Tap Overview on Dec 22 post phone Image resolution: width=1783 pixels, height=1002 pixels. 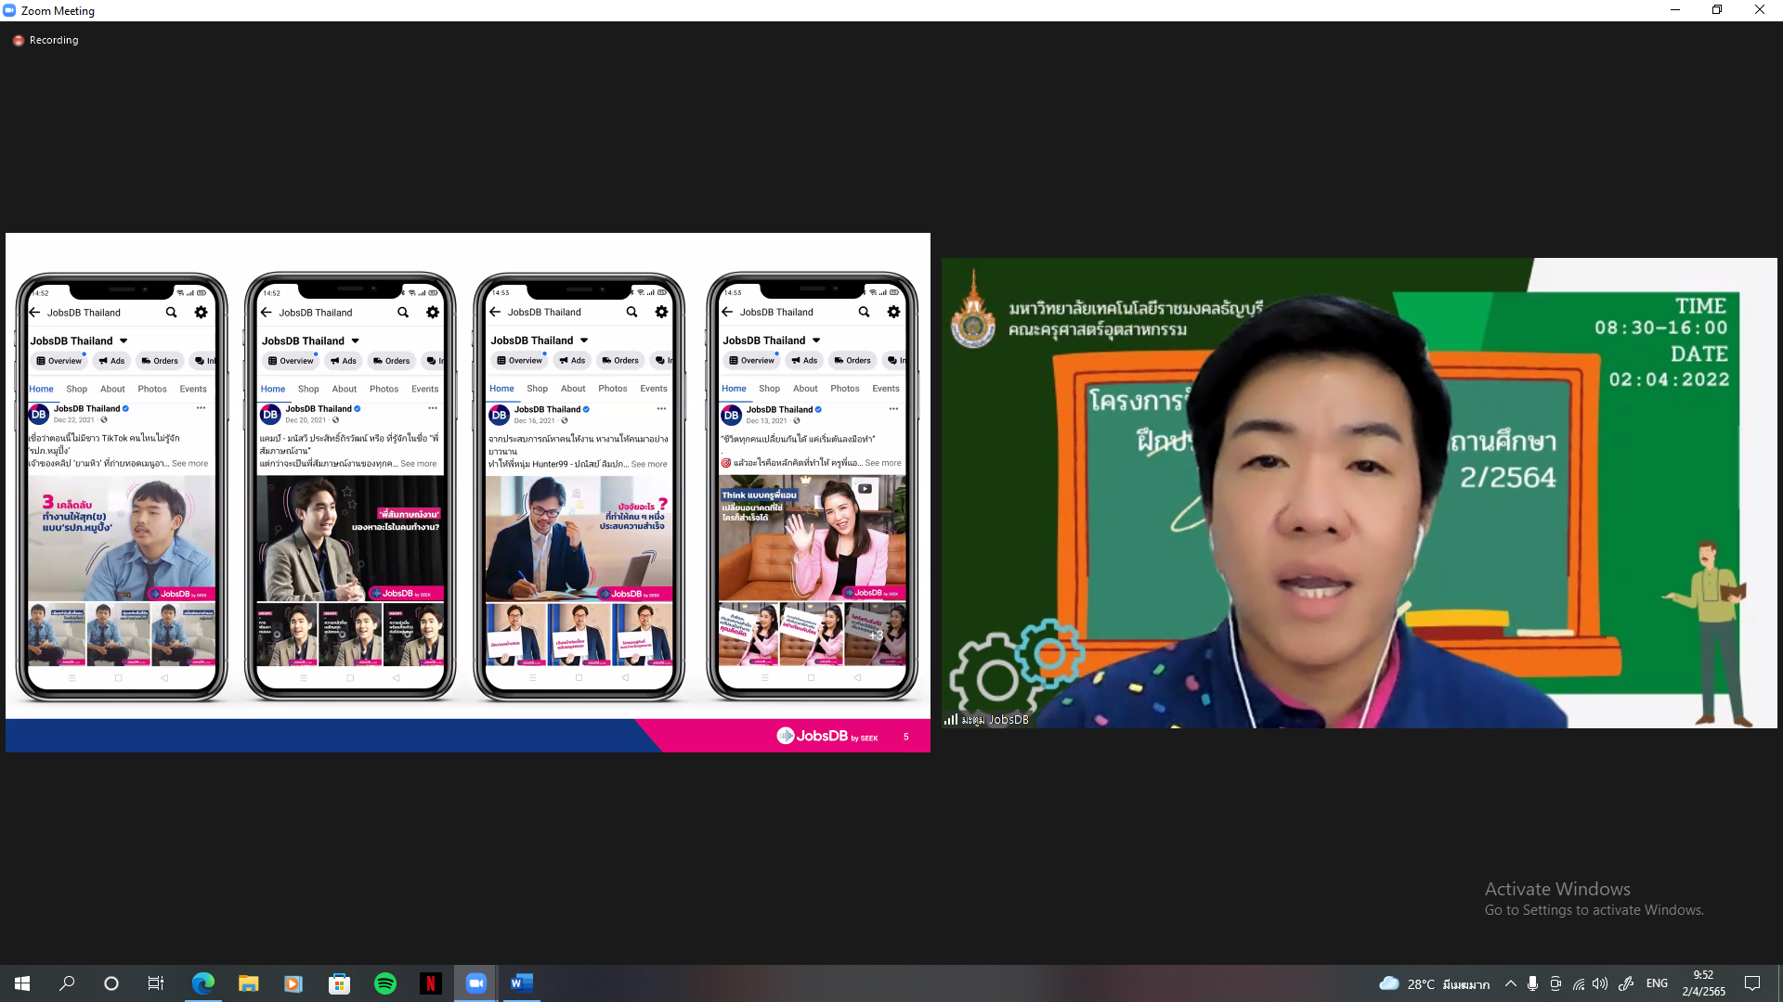(59, 361)
